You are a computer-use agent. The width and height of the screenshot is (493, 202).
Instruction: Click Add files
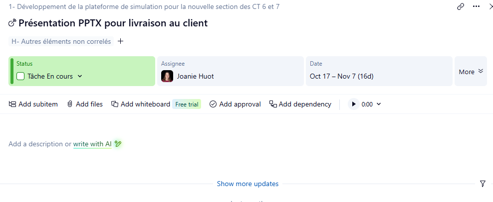(85, 104)
